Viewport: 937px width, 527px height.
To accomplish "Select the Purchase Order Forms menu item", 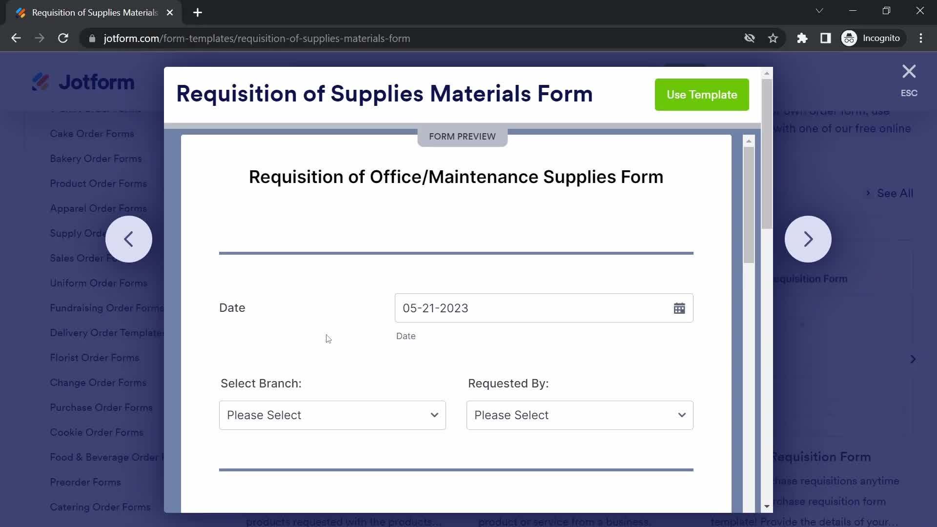I will click(101, 407).
